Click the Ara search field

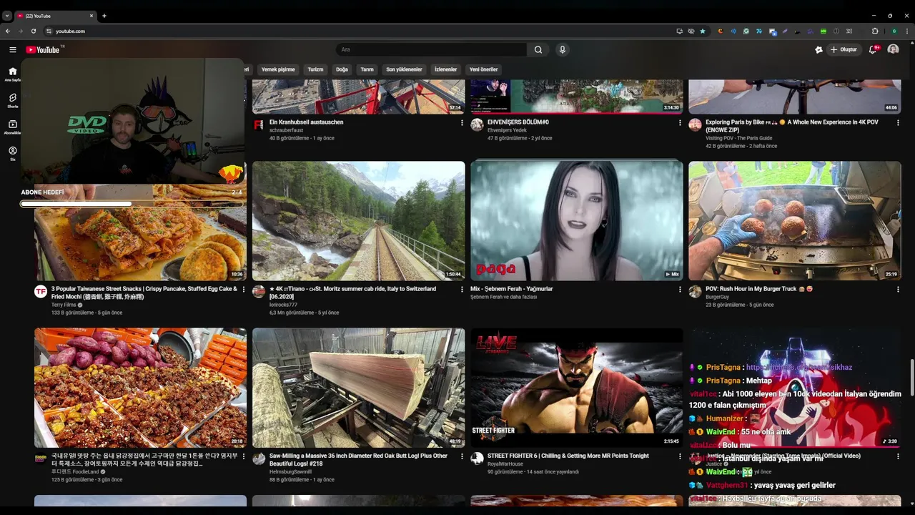point(432,49)
